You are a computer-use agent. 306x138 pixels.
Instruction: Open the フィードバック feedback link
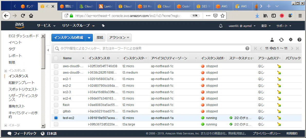click(x=22, y=134)
